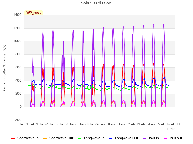Click the green Longwave In legend swatch
The image size is (193, 144).
click(80, 139)
